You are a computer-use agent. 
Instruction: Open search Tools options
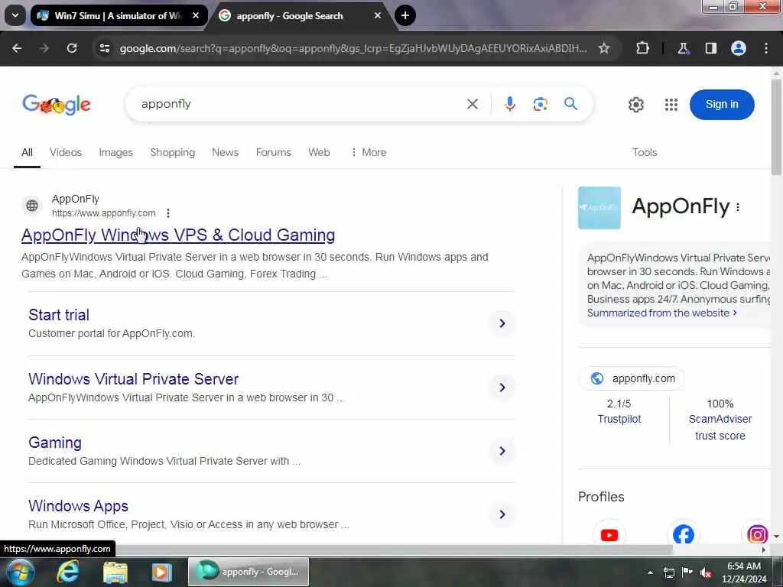pos(645,152)
